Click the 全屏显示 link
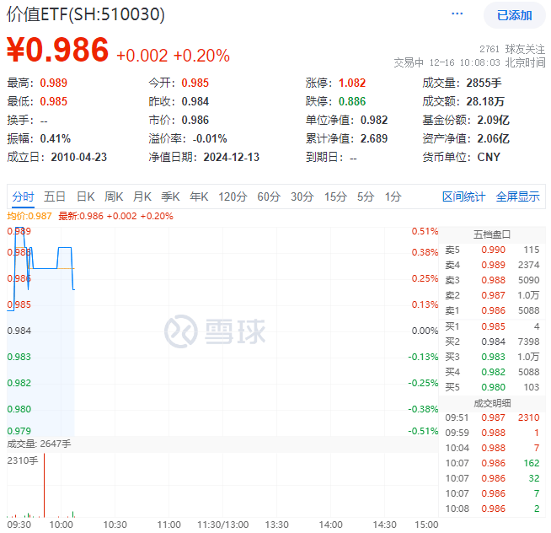 (x=517, y=197)
